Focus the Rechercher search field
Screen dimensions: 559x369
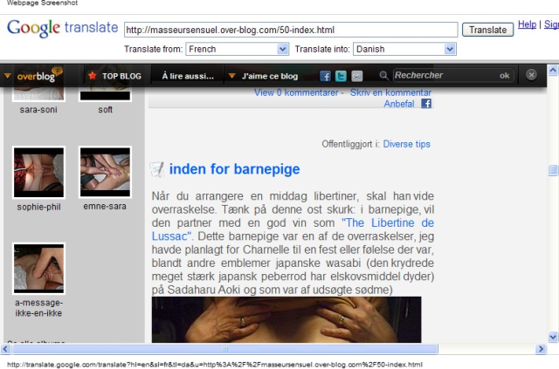(445, 75)
